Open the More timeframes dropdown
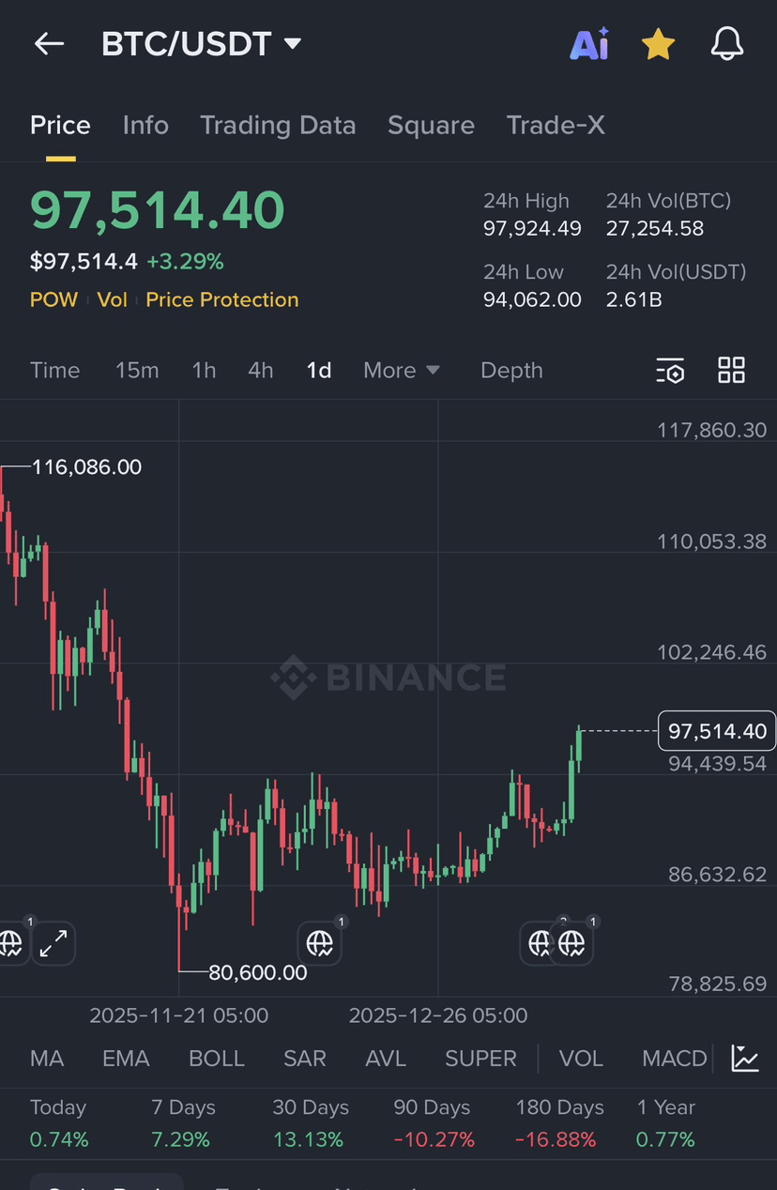Screen dimensions: 777x1190 coord(402,371)
